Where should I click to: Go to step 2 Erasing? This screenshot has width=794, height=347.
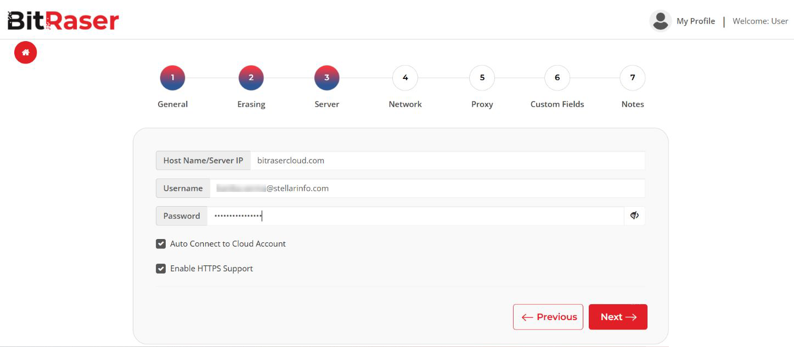251,78
